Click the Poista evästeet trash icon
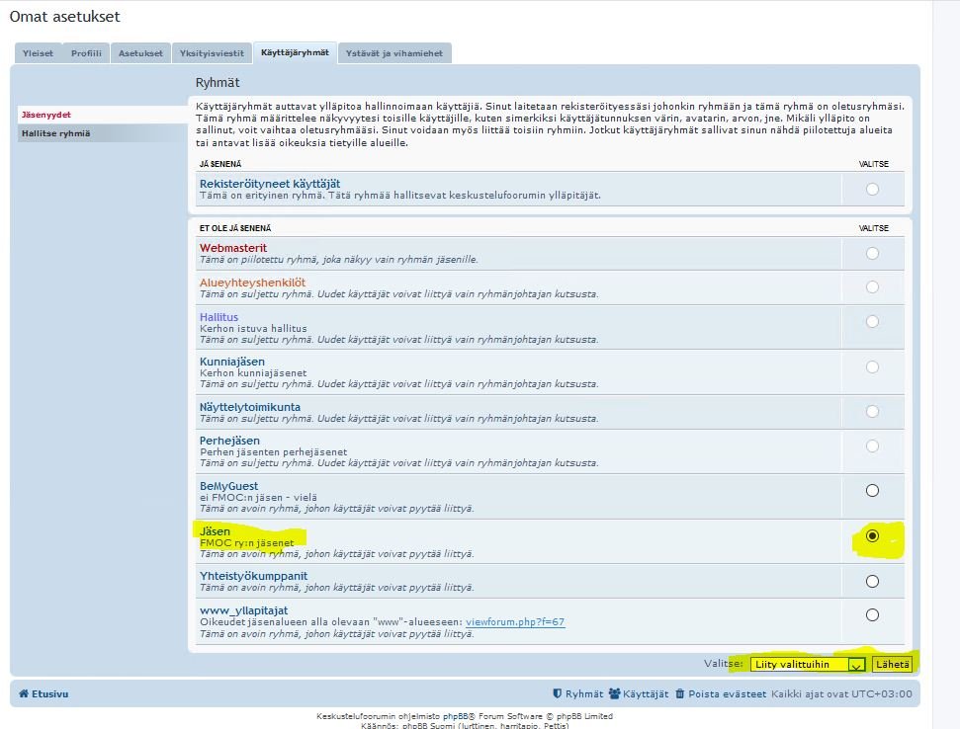The width and height of the screenshot is (960, 729). pyautogui.click(x=680, y=694)
